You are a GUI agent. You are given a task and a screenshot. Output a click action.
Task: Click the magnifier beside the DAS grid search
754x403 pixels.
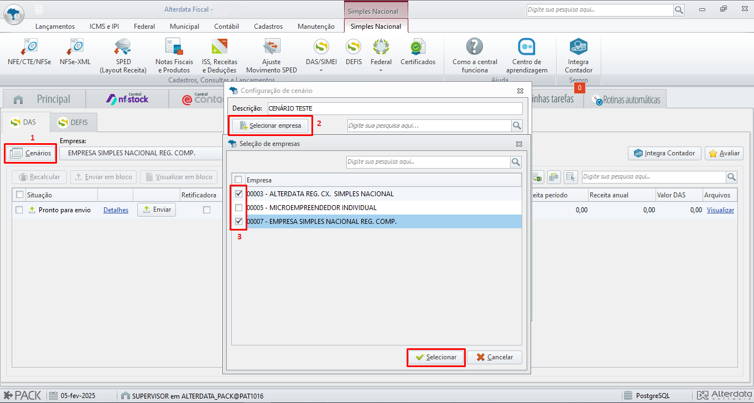click(731, 177)
